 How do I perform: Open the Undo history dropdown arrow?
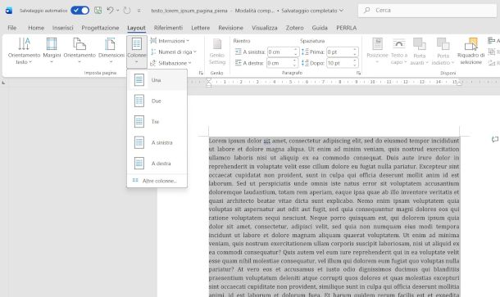tap(118, 11)
